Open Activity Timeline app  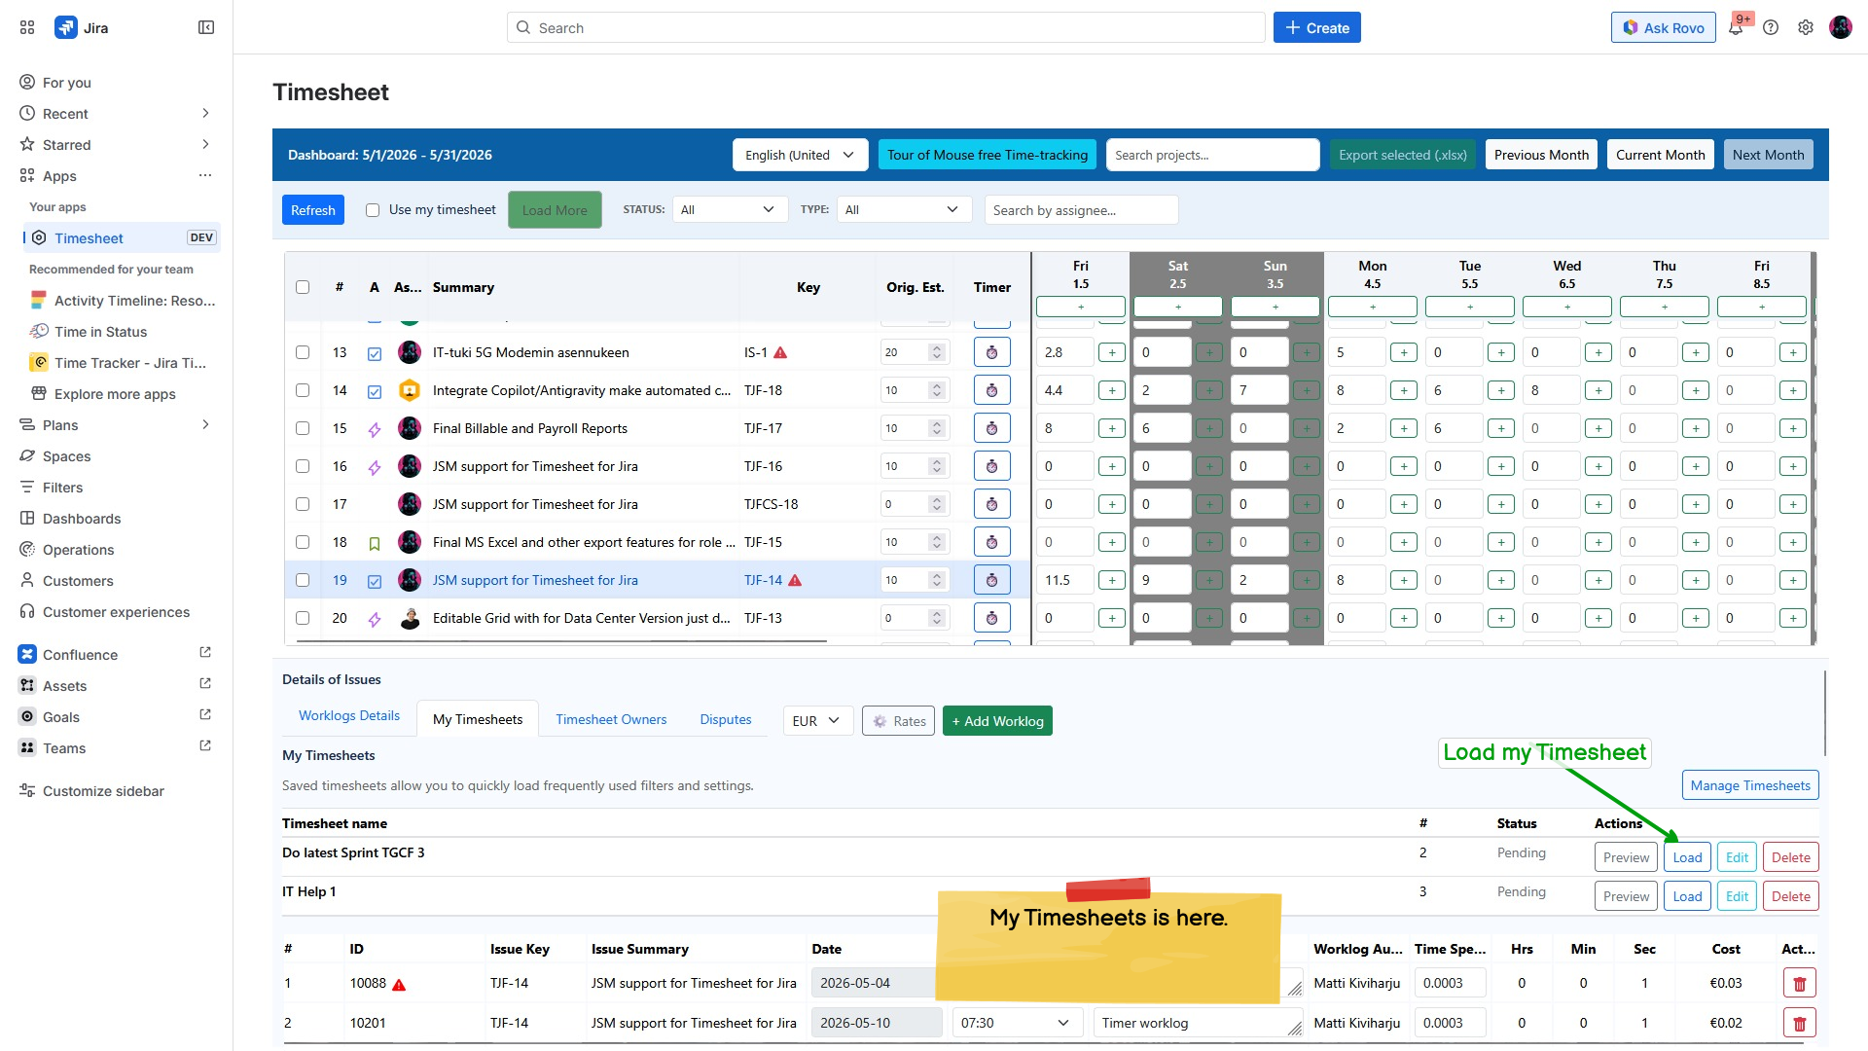pyautogui.click(x=134, y=300)
